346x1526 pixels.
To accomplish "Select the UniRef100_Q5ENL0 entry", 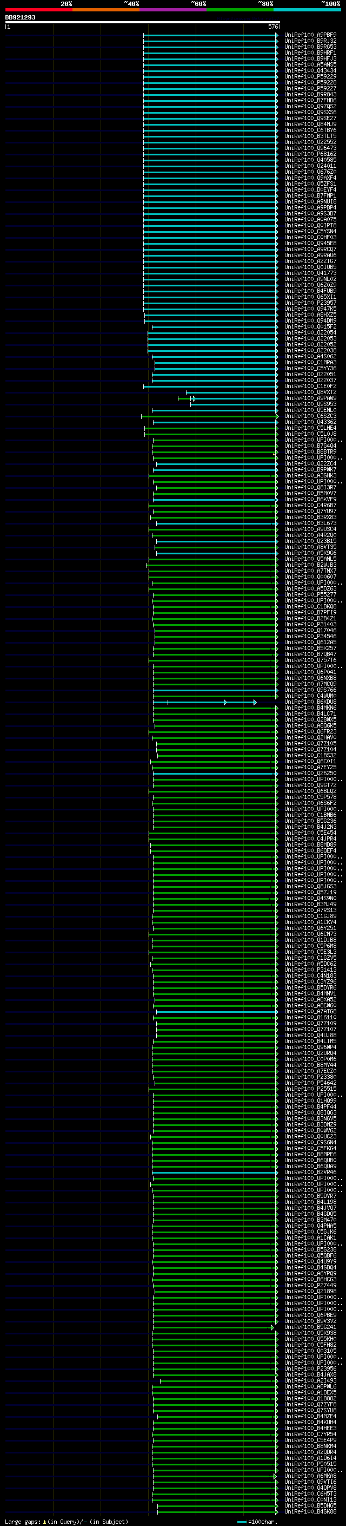I will pos(310,410).
